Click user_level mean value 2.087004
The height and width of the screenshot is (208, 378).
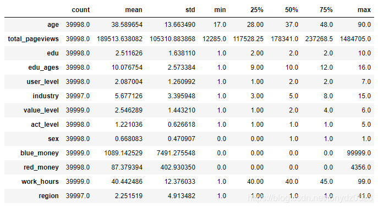(x=129, y=82)
